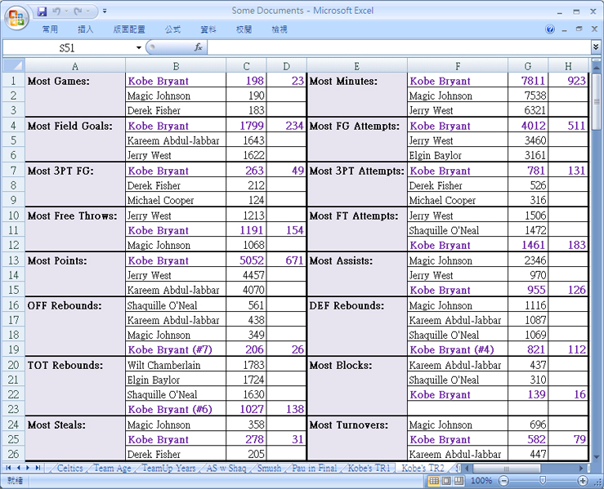Viewport: 604px width, 489px height.
Task: Undo the last action
Action: [56, 11]
